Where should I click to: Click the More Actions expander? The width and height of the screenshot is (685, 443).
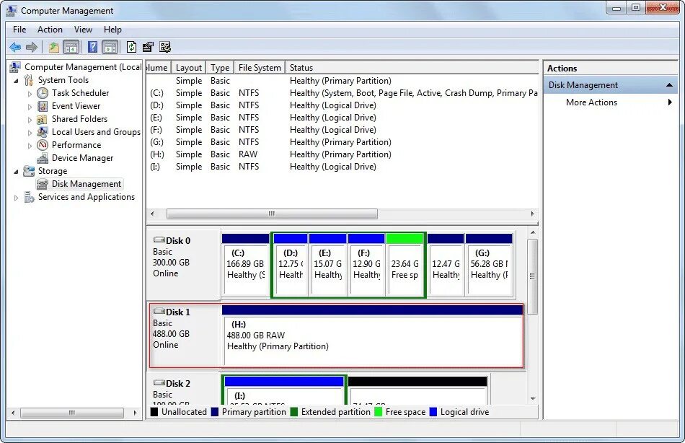[671, 102]
